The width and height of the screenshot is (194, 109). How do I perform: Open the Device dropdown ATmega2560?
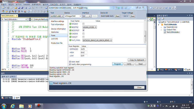(73, 16)
